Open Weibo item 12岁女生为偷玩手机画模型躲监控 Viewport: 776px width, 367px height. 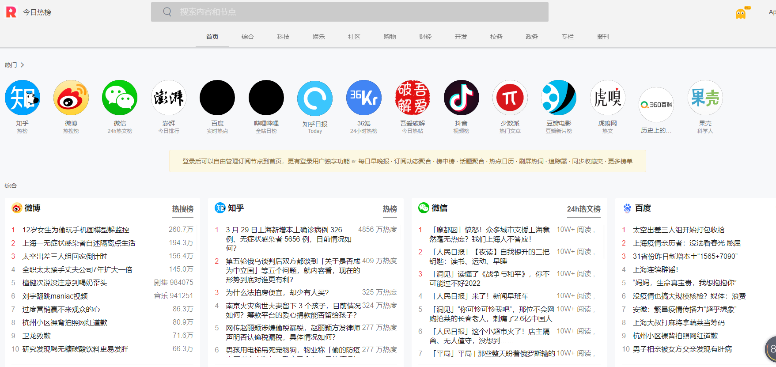coord(76,230)
